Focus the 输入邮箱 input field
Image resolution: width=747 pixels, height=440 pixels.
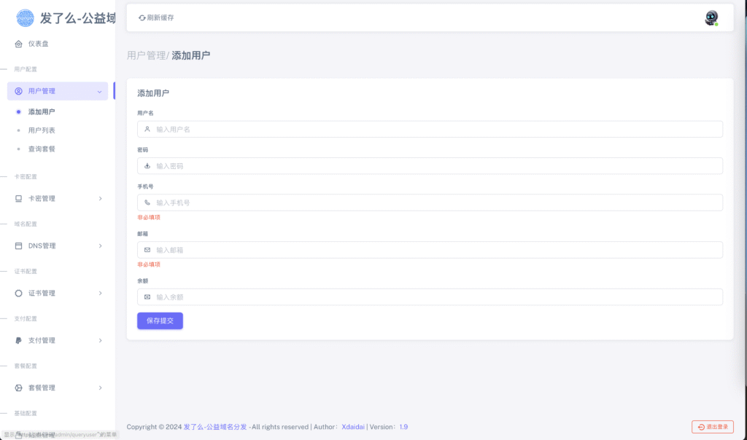[430, 250]
